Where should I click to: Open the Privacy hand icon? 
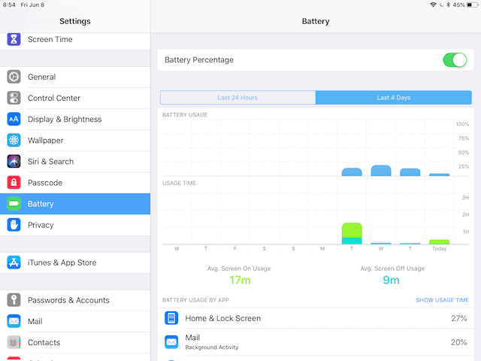click(14, 225)
